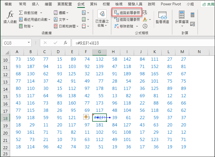Select cell K21 with value 123
This screenshot has height=157, width=215.
tap(155, 140)
